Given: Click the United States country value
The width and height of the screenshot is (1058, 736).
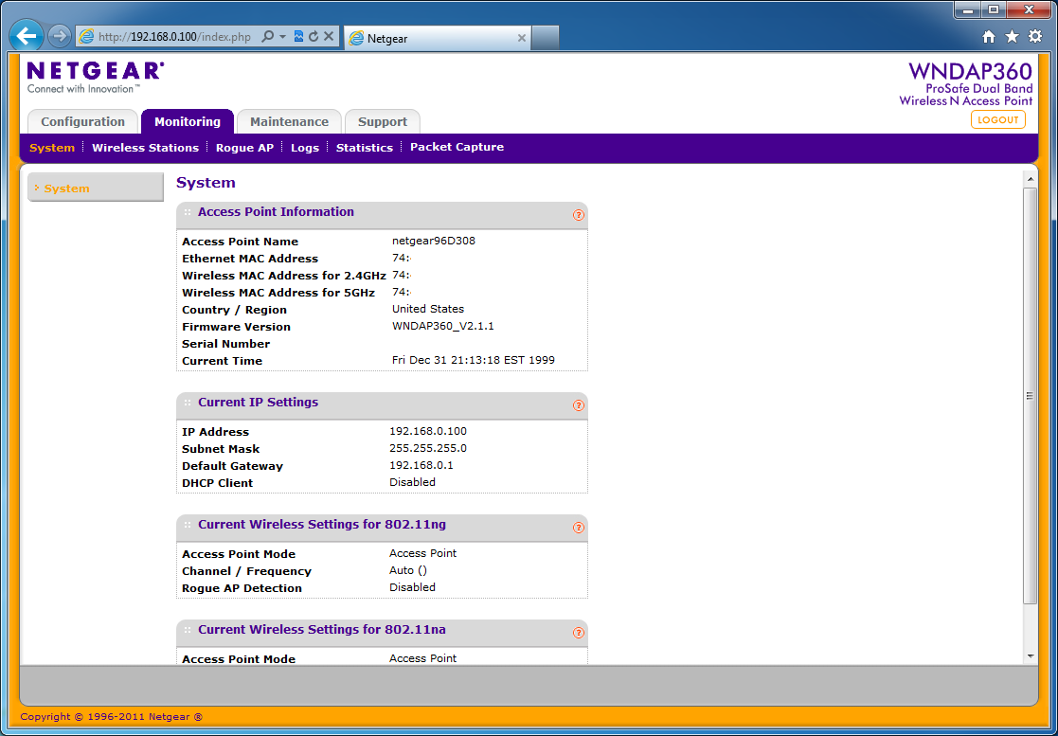Looking at the screenshot, I should [428, 309].
